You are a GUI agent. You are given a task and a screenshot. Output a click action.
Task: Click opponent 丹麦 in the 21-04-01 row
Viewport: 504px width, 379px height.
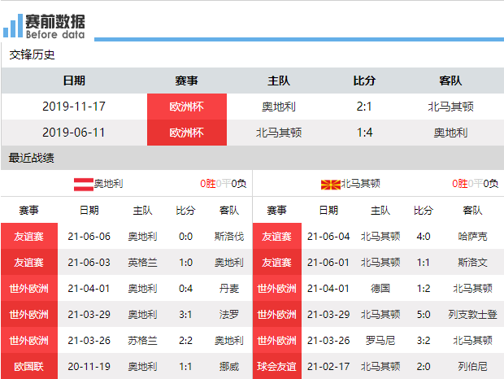click(x=228, y=288)
